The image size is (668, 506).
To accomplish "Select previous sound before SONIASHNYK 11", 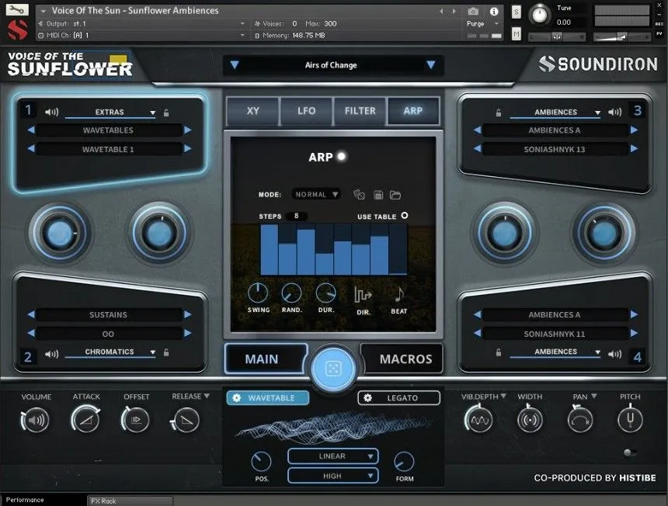I will click(x=477, y=333).
